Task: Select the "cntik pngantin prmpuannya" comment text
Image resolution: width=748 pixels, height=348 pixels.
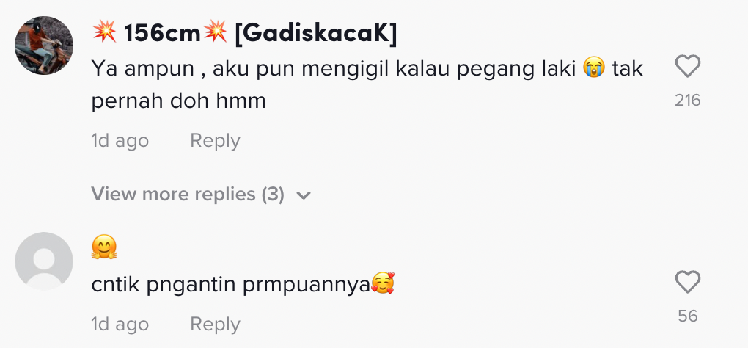Action: pyautogui.click(x=229, y=285)
